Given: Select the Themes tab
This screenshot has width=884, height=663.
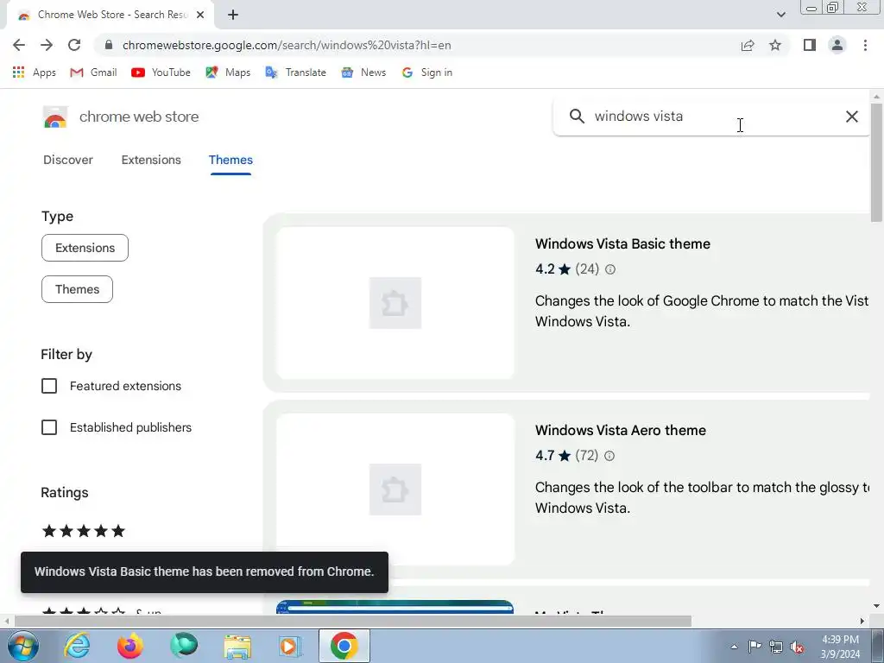Looking at the screenshot, I should (230, 160).
